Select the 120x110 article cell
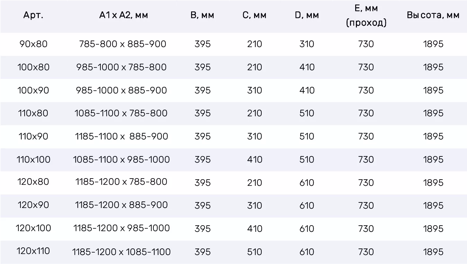The height and width of the screenshot is (264, 467). tap(34, 251)
